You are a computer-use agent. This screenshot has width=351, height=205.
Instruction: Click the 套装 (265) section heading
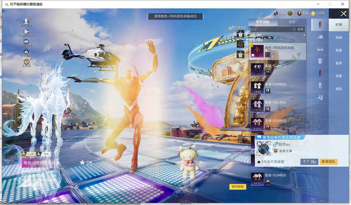pos(256,40)
